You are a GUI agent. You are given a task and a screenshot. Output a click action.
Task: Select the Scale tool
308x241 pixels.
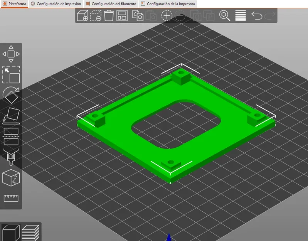coord(11,75)
